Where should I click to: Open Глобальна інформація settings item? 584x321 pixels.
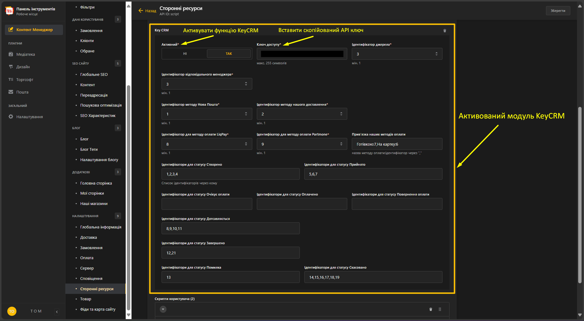tap(100, 227)
